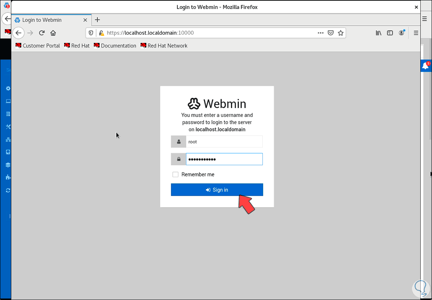
Task: Click the gear icon in background sidebar
Action: (8, 89)
